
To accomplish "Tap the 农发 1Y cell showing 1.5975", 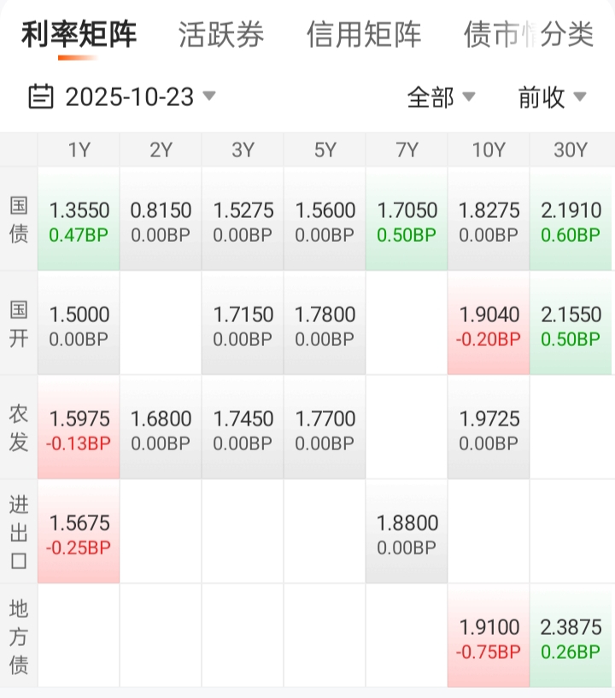I will pyautogui.click(x=79, y=429).
